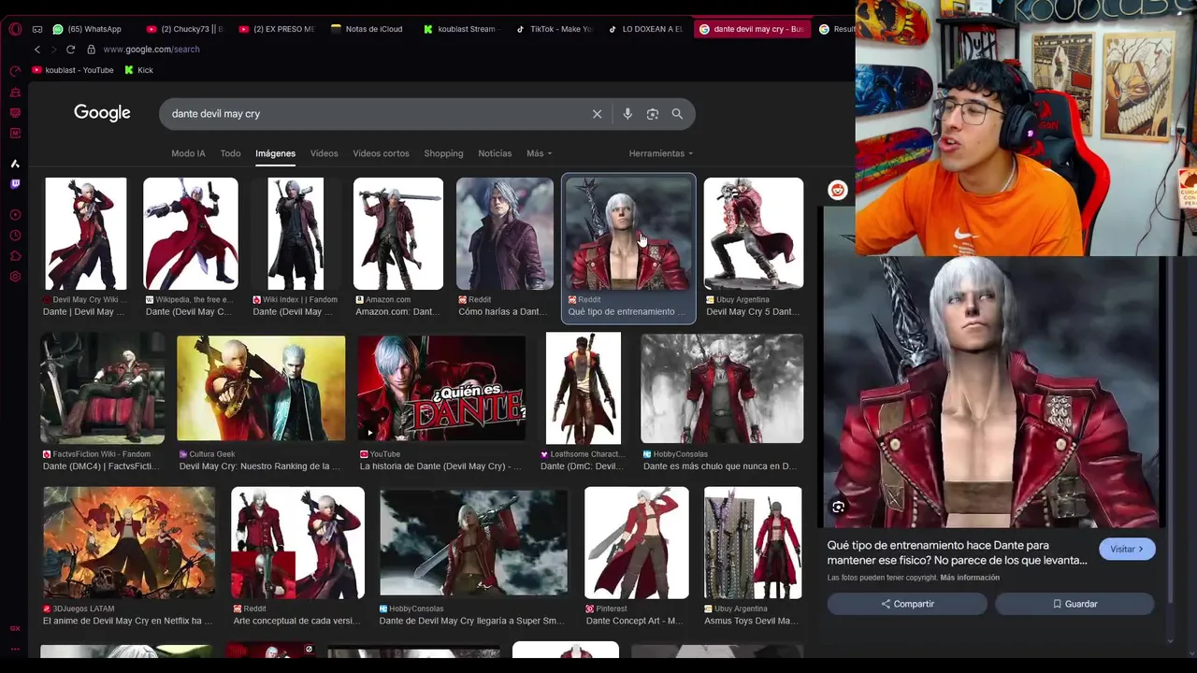
Task: Open the Kick bookmark
Action: coord(138,70)
